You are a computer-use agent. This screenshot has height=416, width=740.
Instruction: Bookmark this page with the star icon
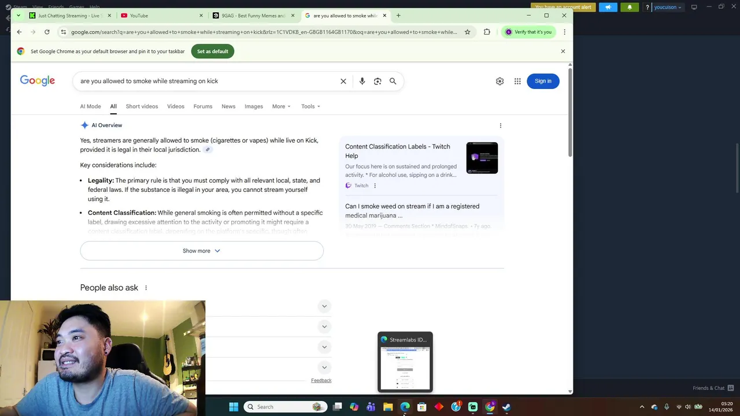click(467, 32)
